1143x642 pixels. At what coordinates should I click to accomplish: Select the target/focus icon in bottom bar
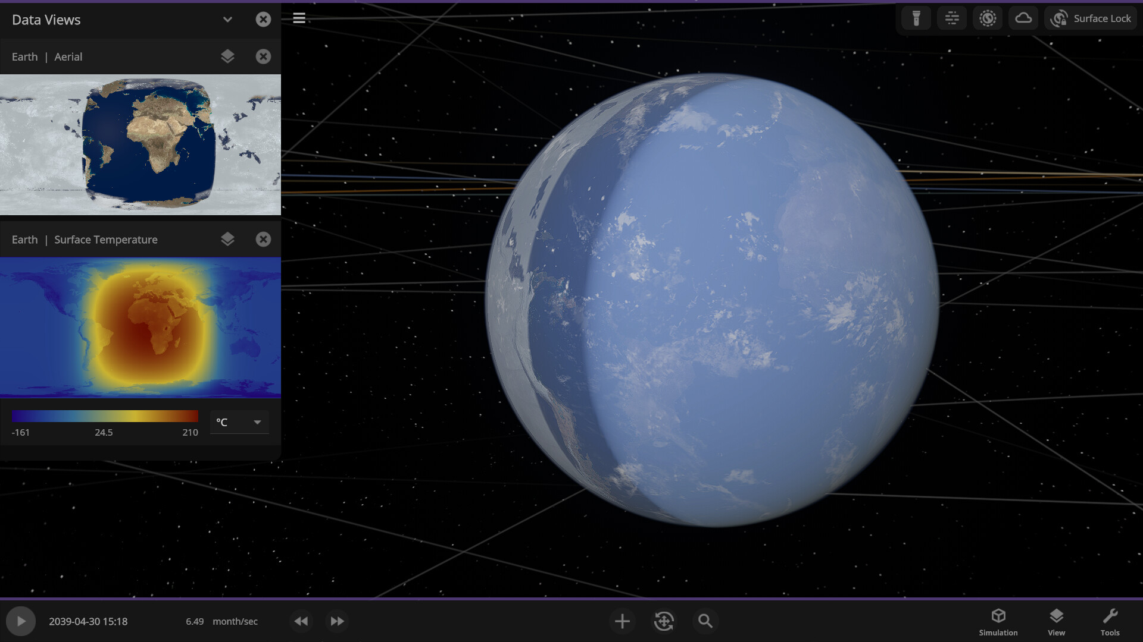coord(663,620)
